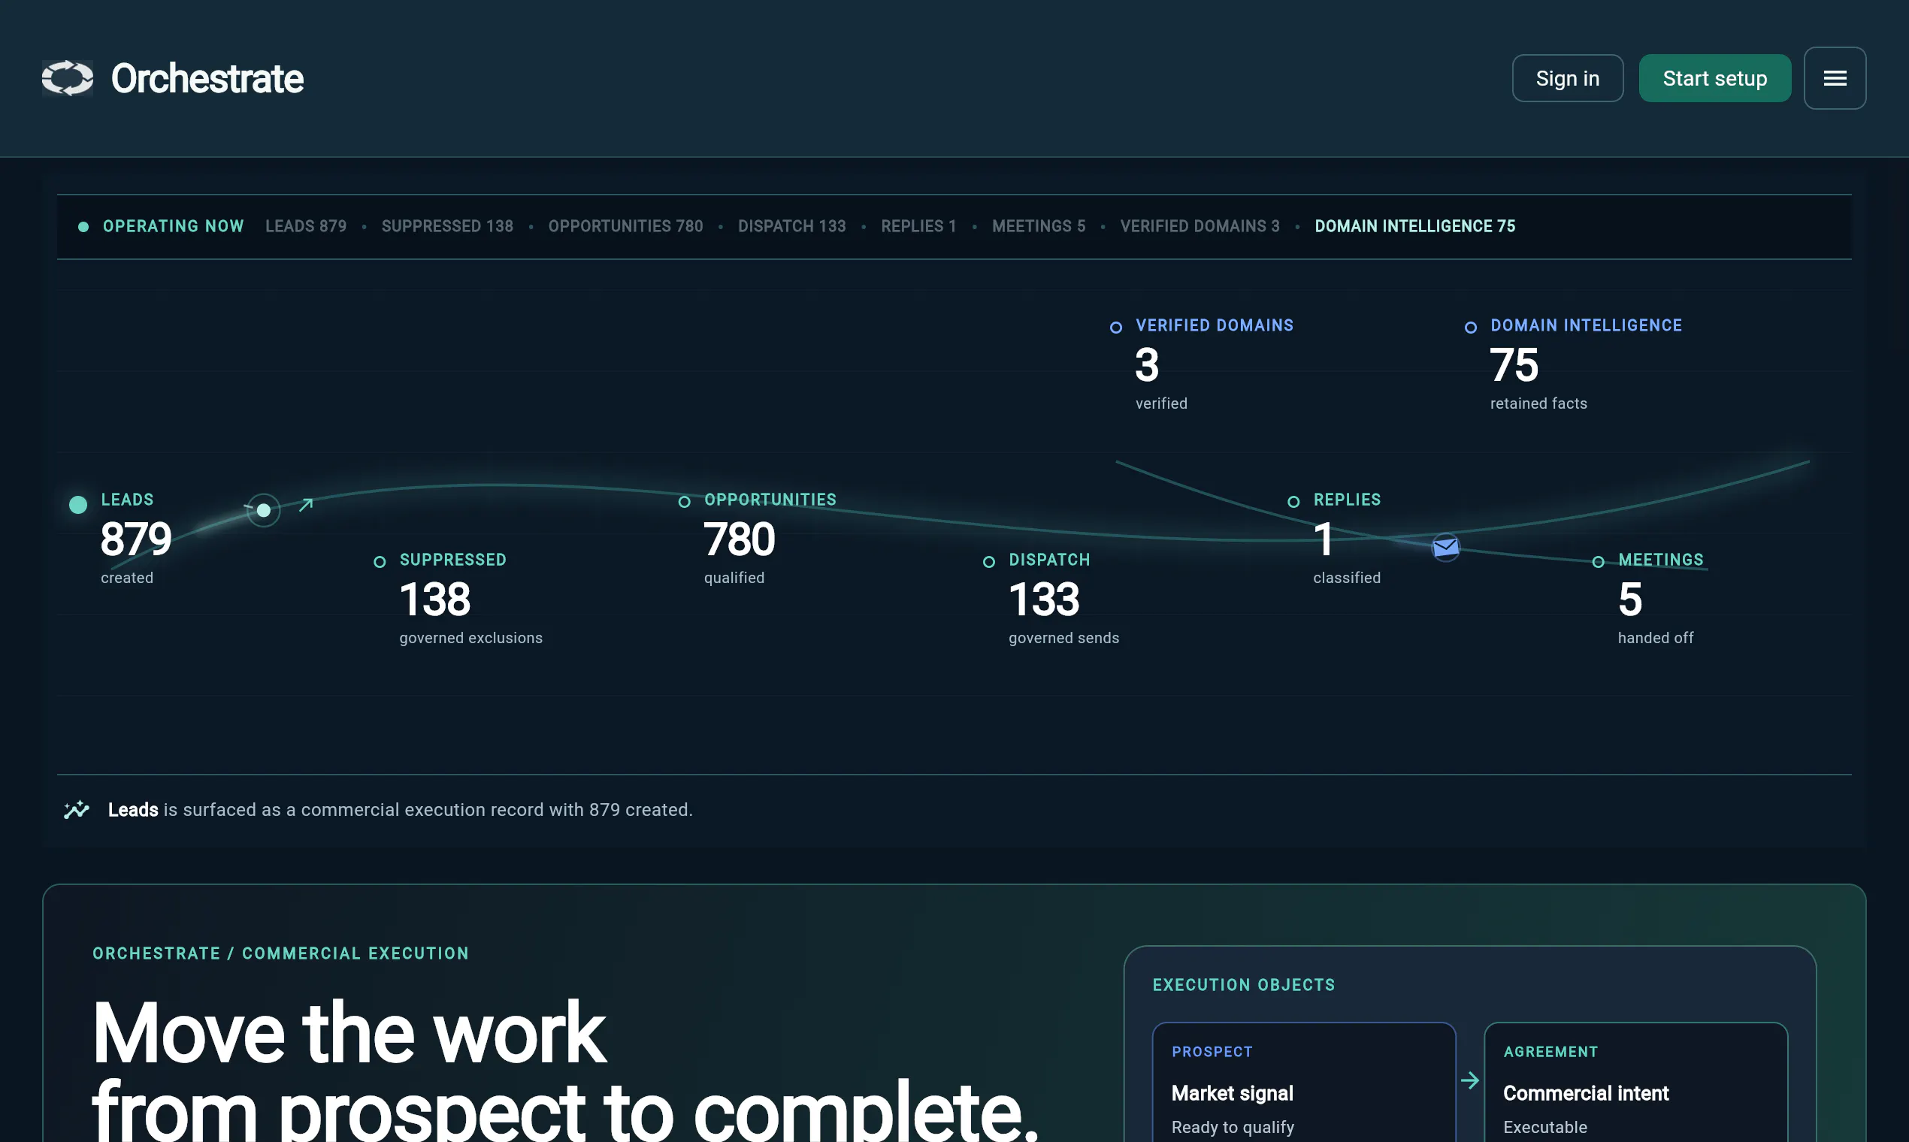The image size is (1909, 1142).
Task: Open the PROSPECT Market signal card
Action: pos(1303,1082)
